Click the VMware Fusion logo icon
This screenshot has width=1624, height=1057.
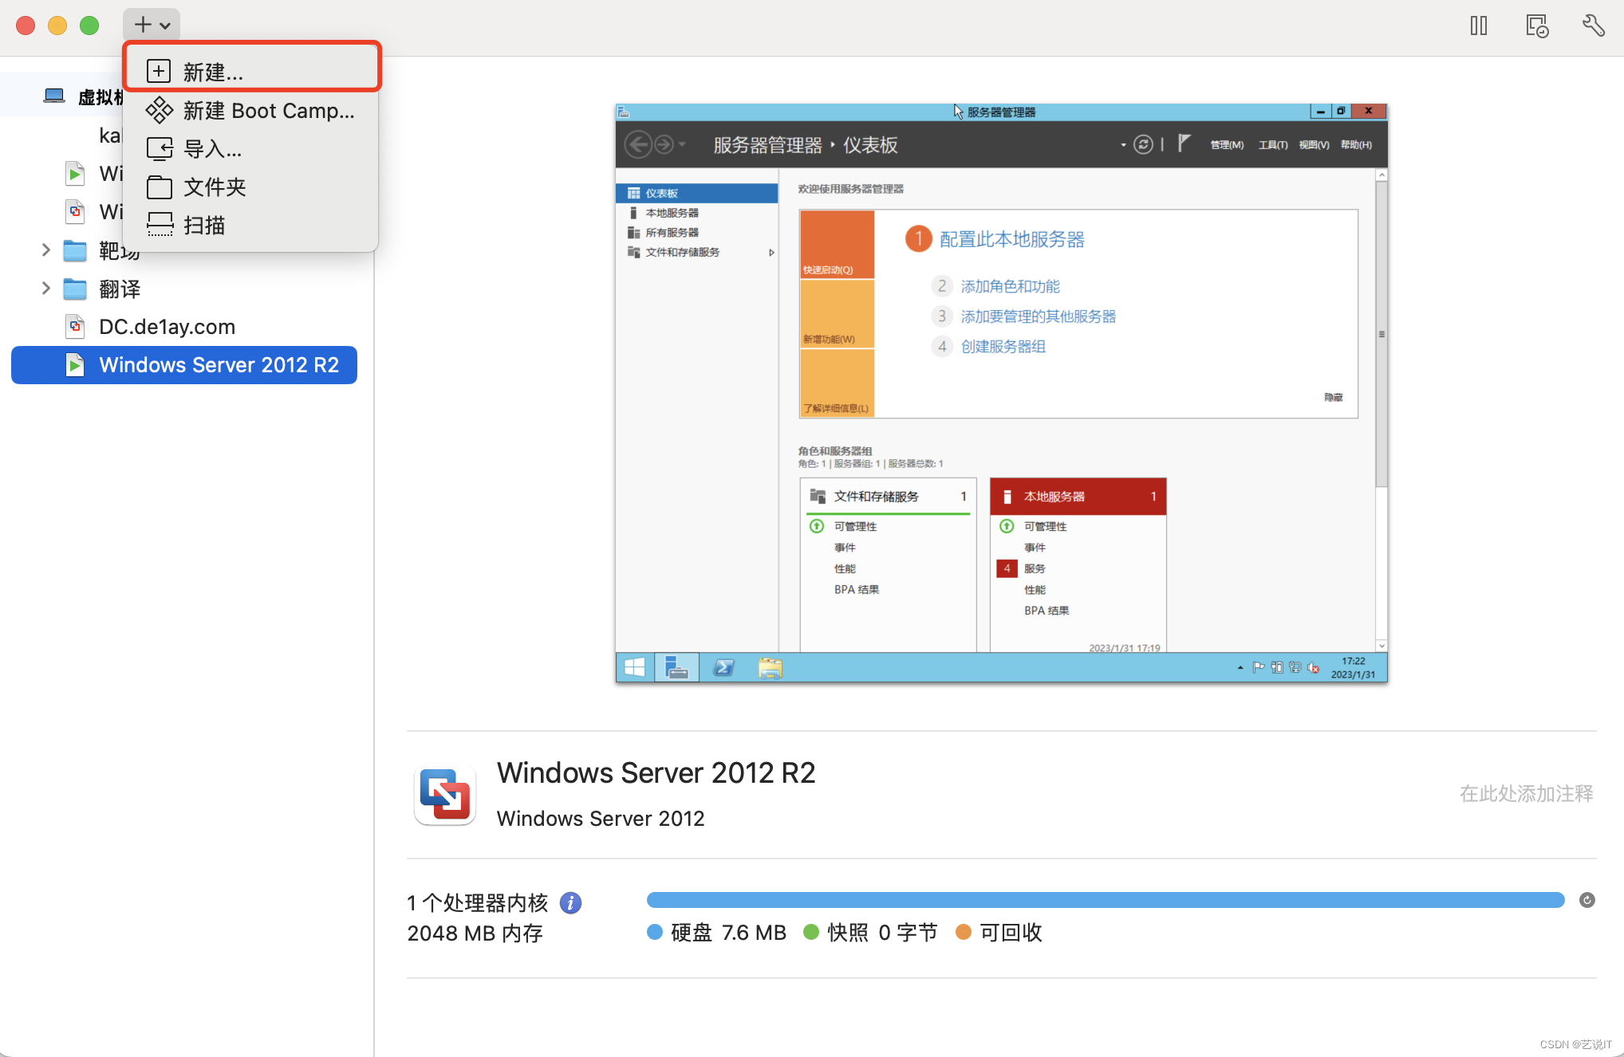click(x=445, y=794)
